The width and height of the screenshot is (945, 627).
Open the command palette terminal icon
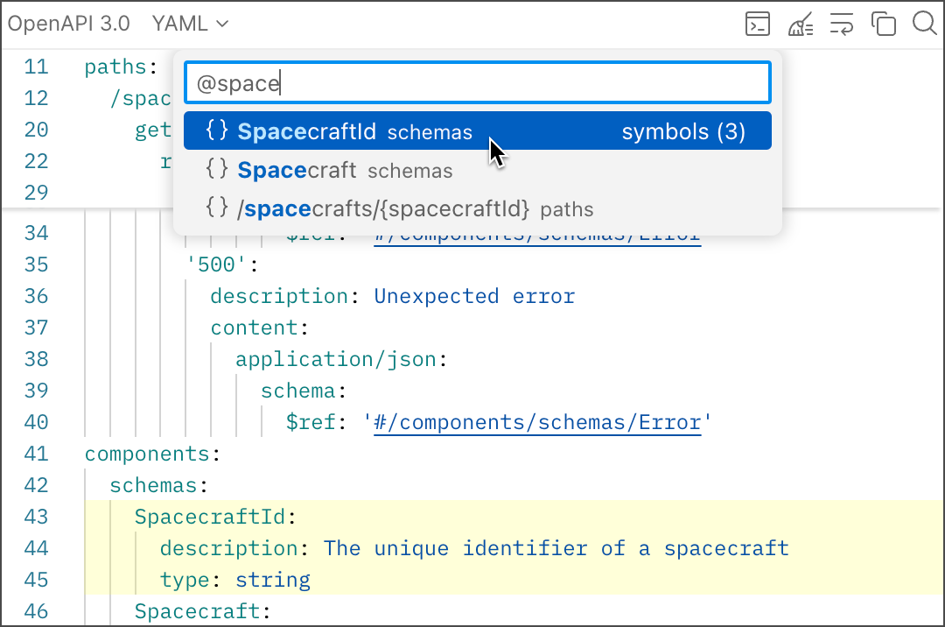[x=758, y=25]
